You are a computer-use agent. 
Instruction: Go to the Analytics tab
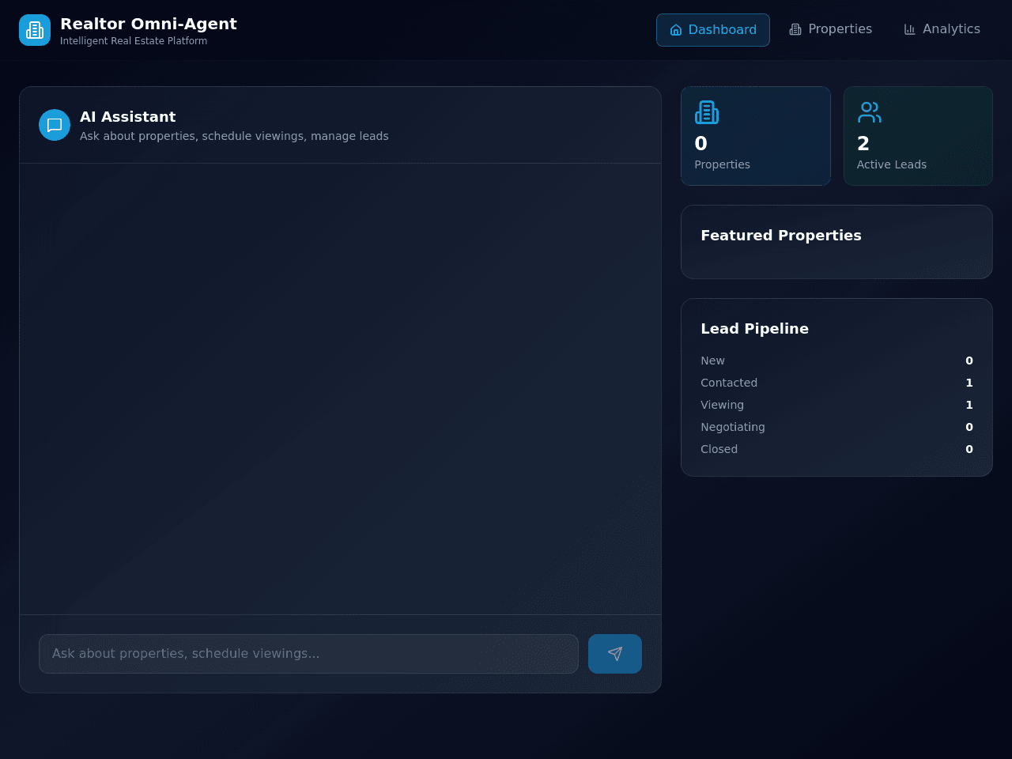942,29
